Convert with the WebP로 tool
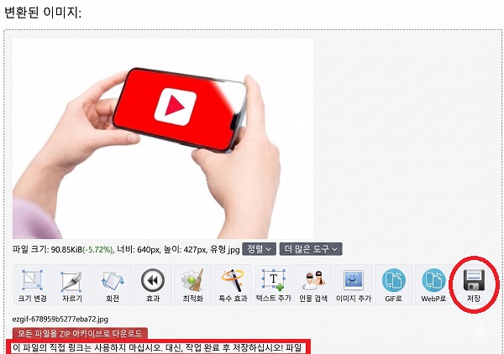Viewport: 504px width, 354px height. (x=433, y=284)
